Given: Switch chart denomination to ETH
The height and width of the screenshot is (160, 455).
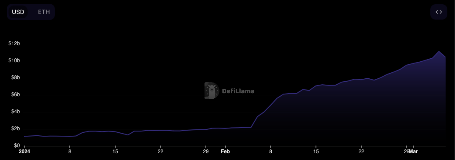Looking at the screenshot, I should pos(44,12).
